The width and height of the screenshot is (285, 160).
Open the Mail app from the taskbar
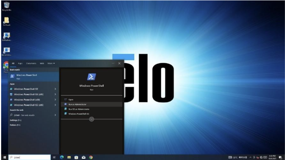click(x=83, y=157)
